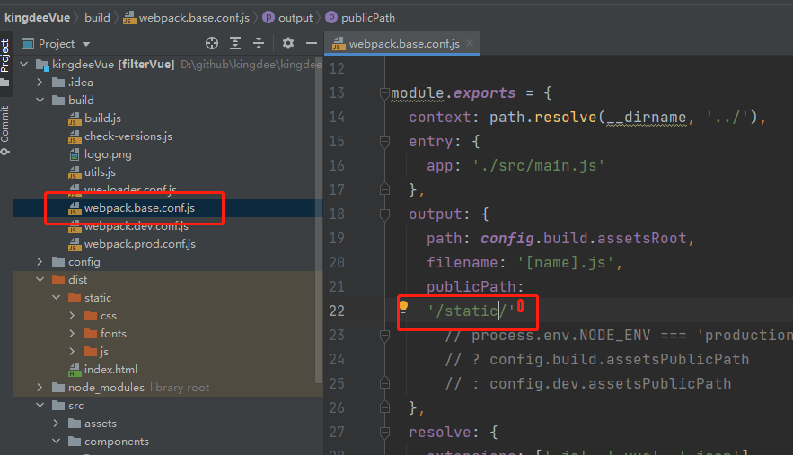Click build in the breadcrumb bar
Viewport: 793px width, 455px height.
(97, 18)
